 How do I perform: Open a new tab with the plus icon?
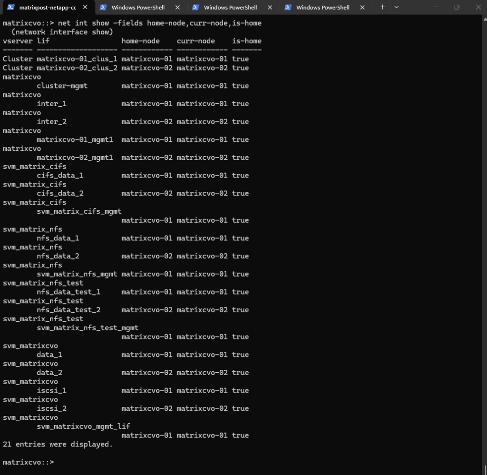(x=382, y=7)
